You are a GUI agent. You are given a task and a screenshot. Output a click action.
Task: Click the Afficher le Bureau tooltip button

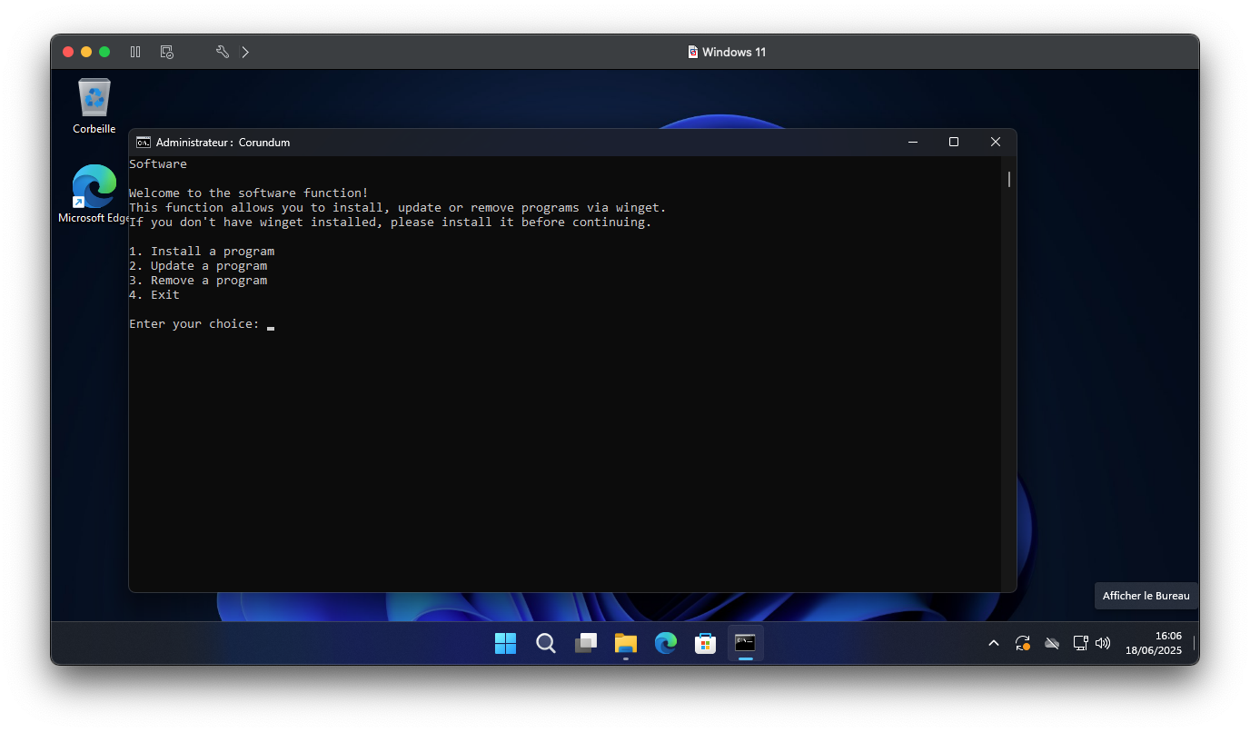[1146, 596]
